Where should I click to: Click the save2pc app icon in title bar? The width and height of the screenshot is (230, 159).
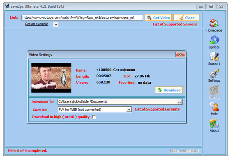tap(7, 6)
